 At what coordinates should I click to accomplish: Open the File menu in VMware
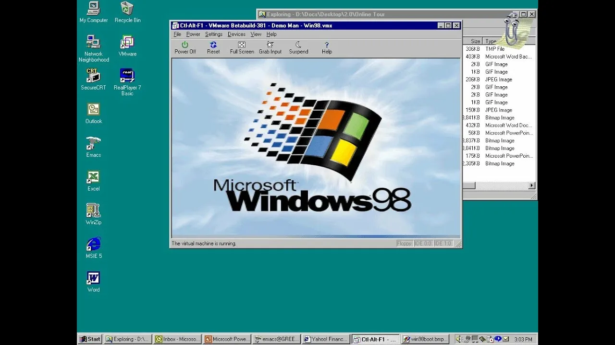pos(177,34)
